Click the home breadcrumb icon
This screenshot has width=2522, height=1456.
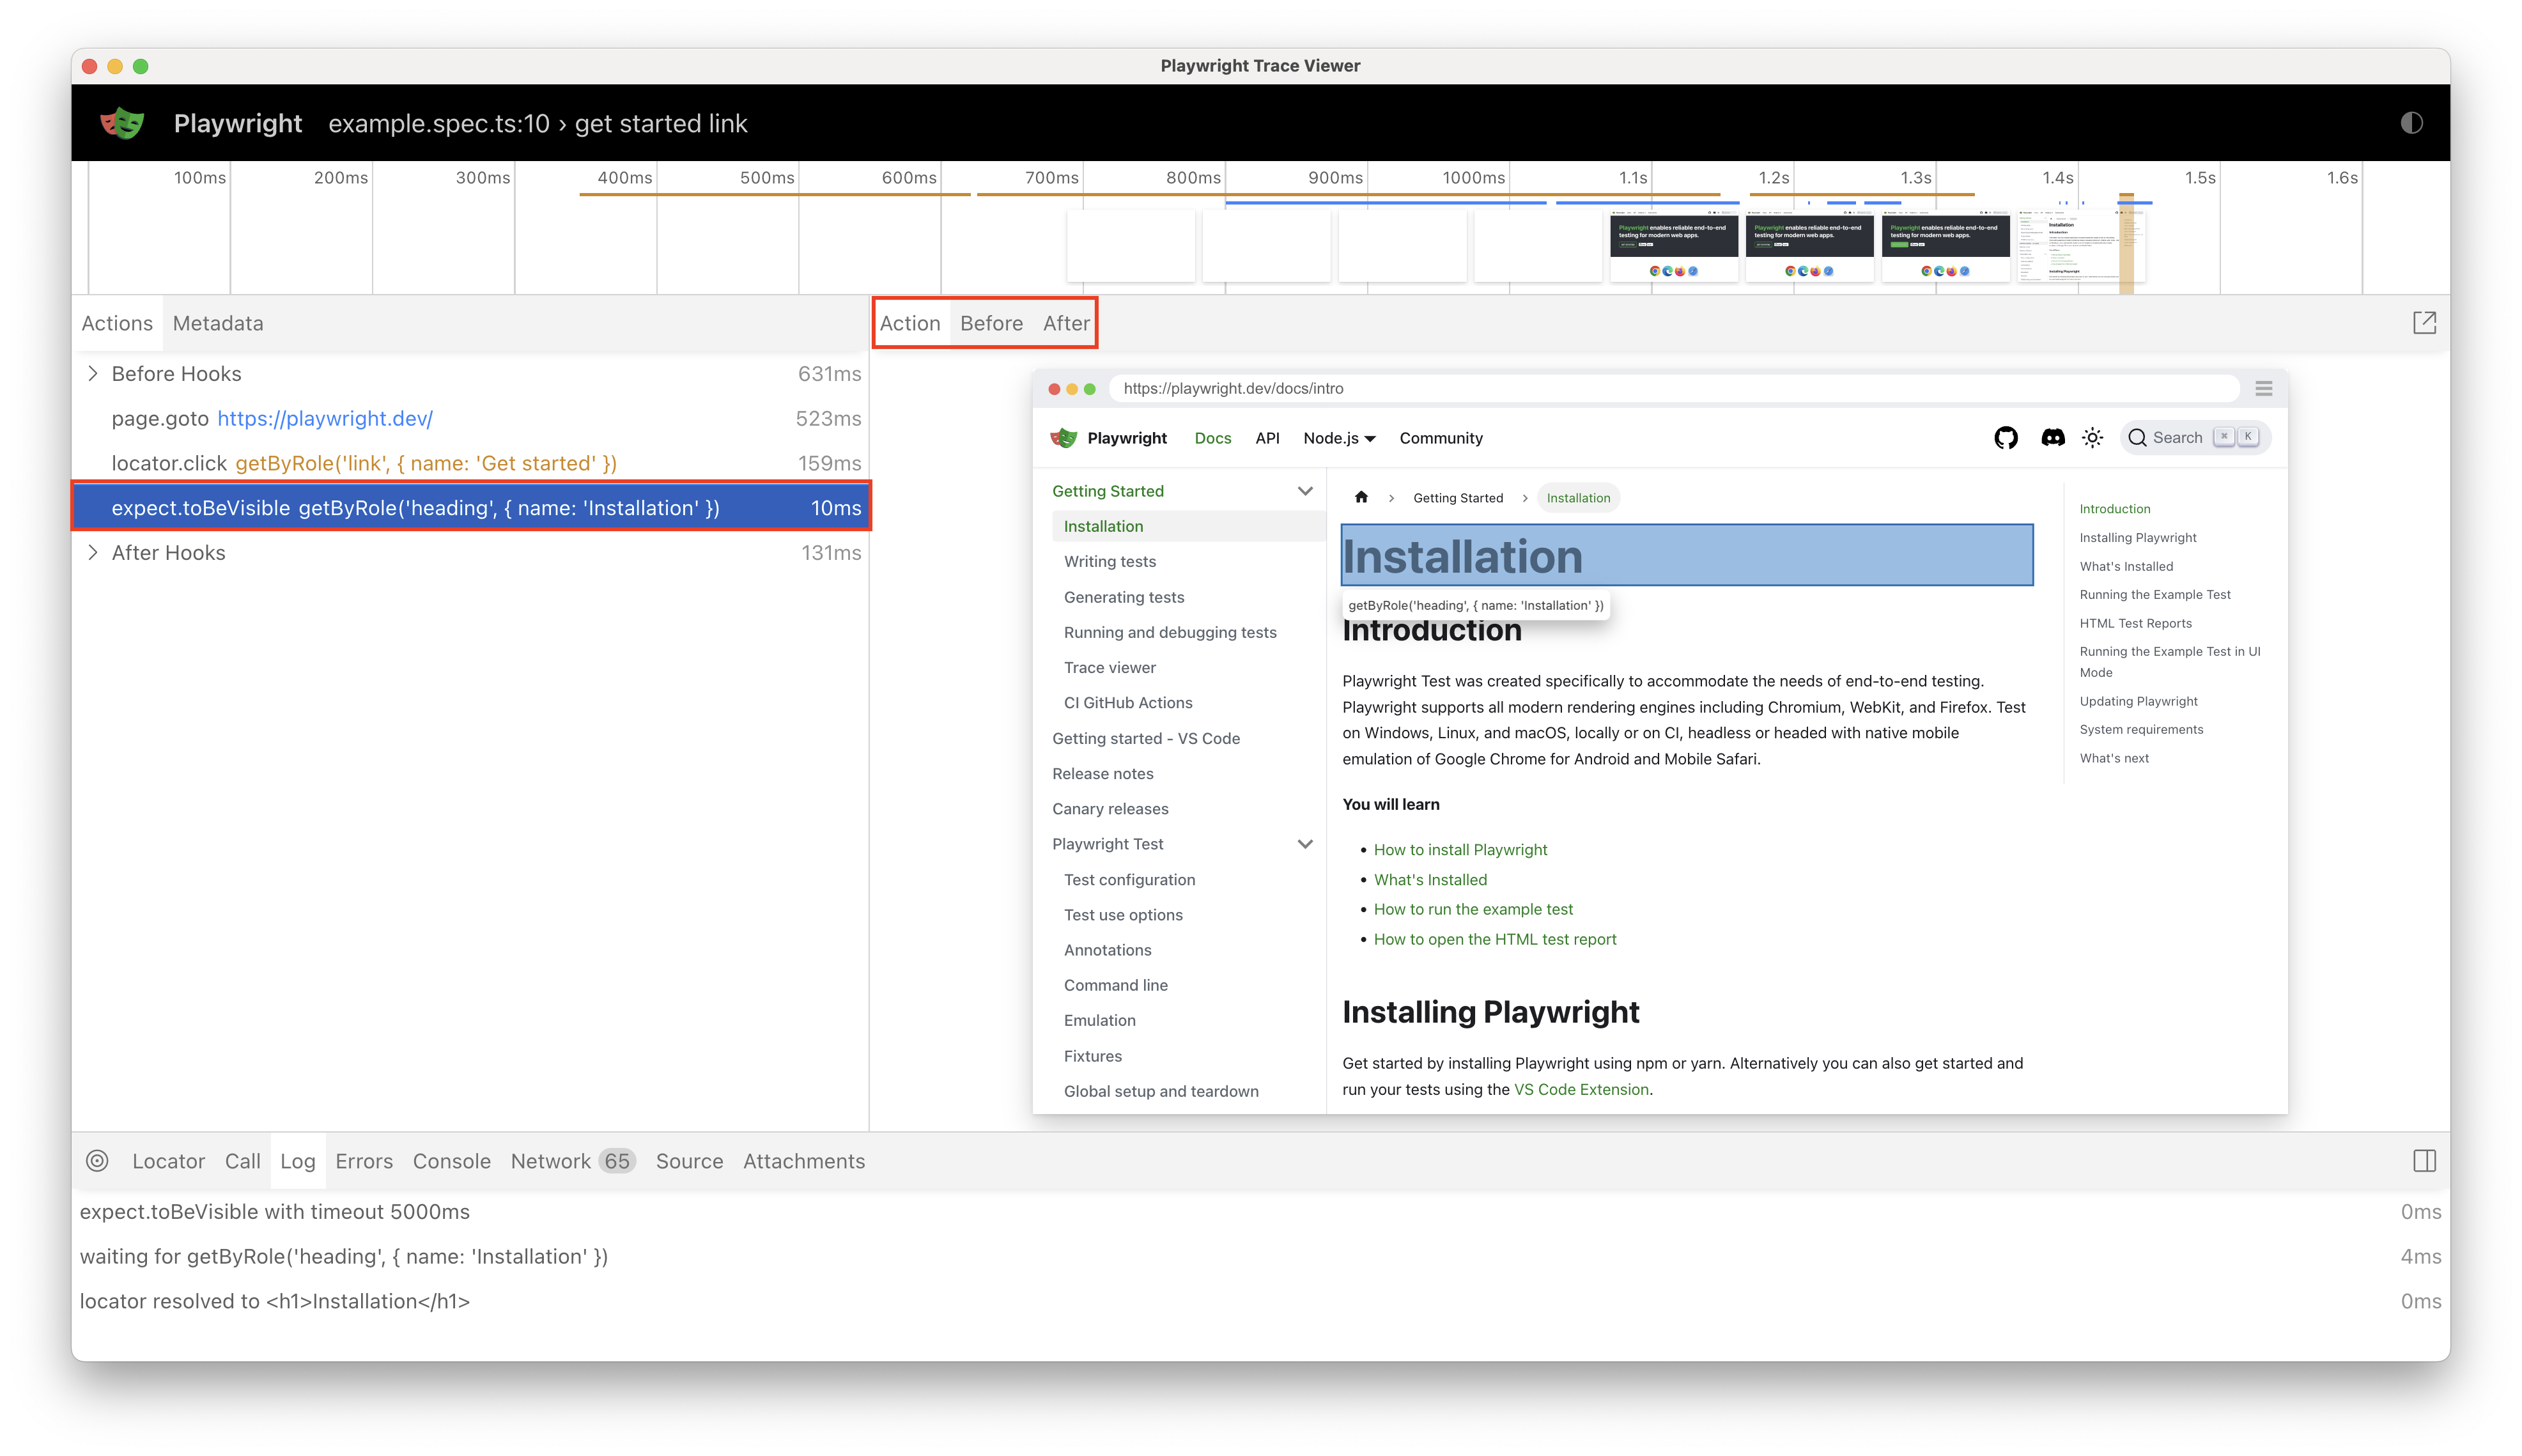point(1361,498)
